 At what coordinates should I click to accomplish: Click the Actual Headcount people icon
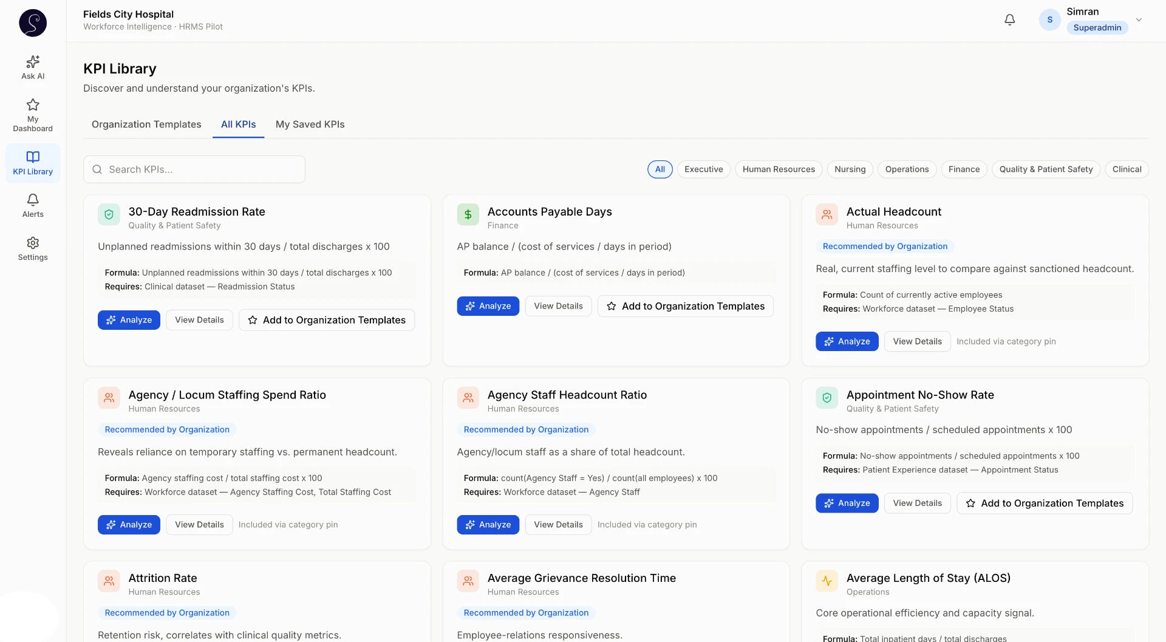coord(827,214)
